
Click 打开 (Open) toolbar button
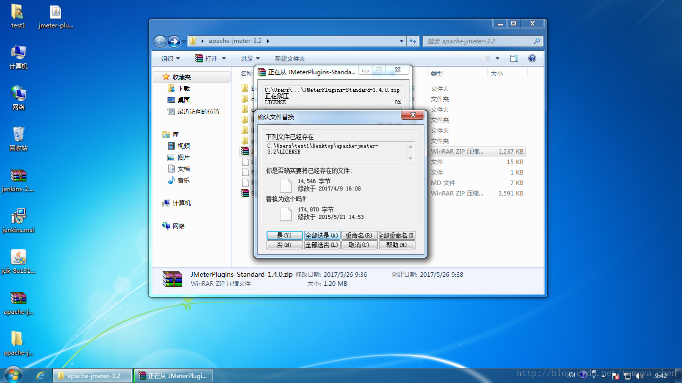click(207, 58)
